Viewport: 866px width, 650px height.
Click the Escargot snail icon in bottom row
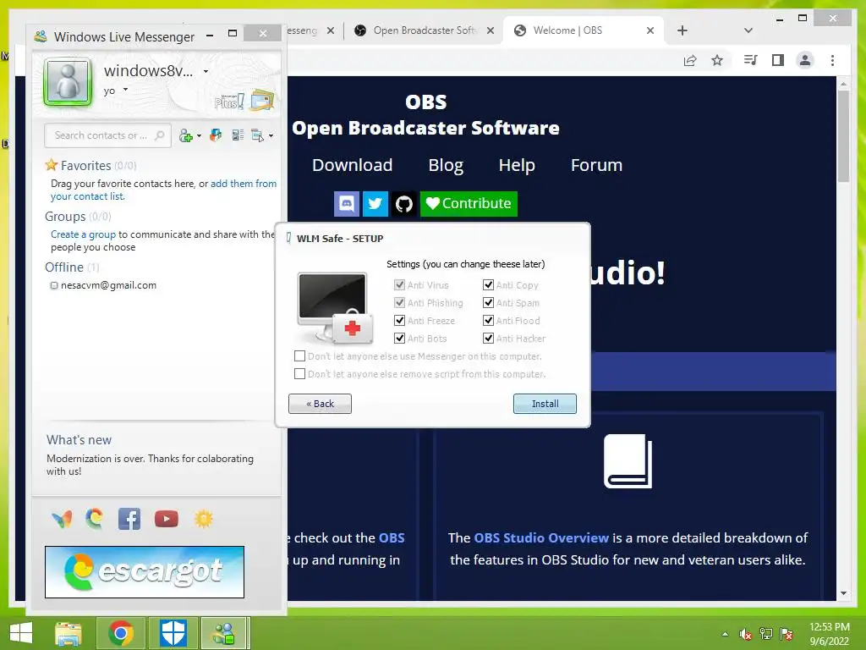coord(95,519)
